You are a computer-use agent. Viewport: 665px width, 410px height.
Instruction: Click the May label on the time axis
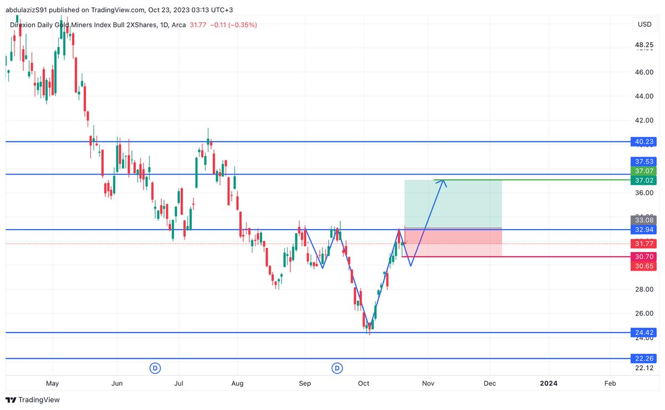click(52, 383)
